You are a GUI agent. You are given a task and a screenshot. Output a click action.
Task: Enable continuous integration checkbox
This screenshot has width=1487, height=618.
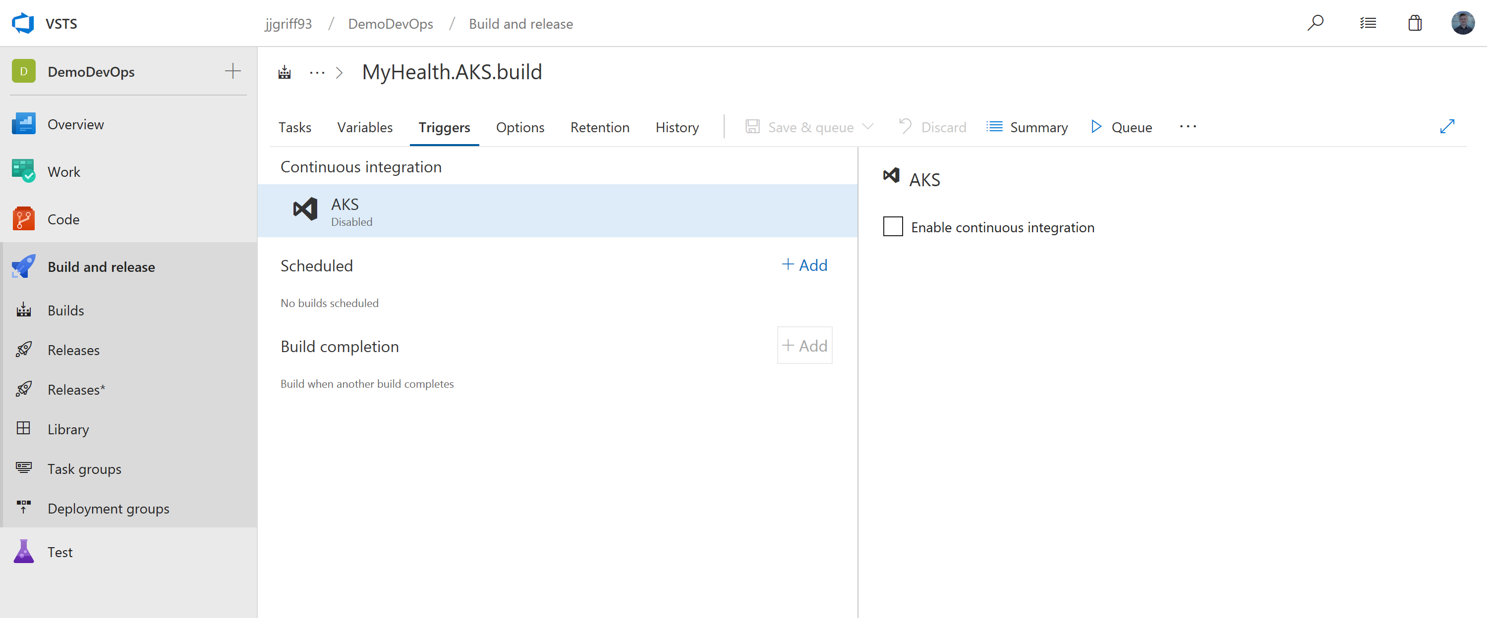coord(892,227)
